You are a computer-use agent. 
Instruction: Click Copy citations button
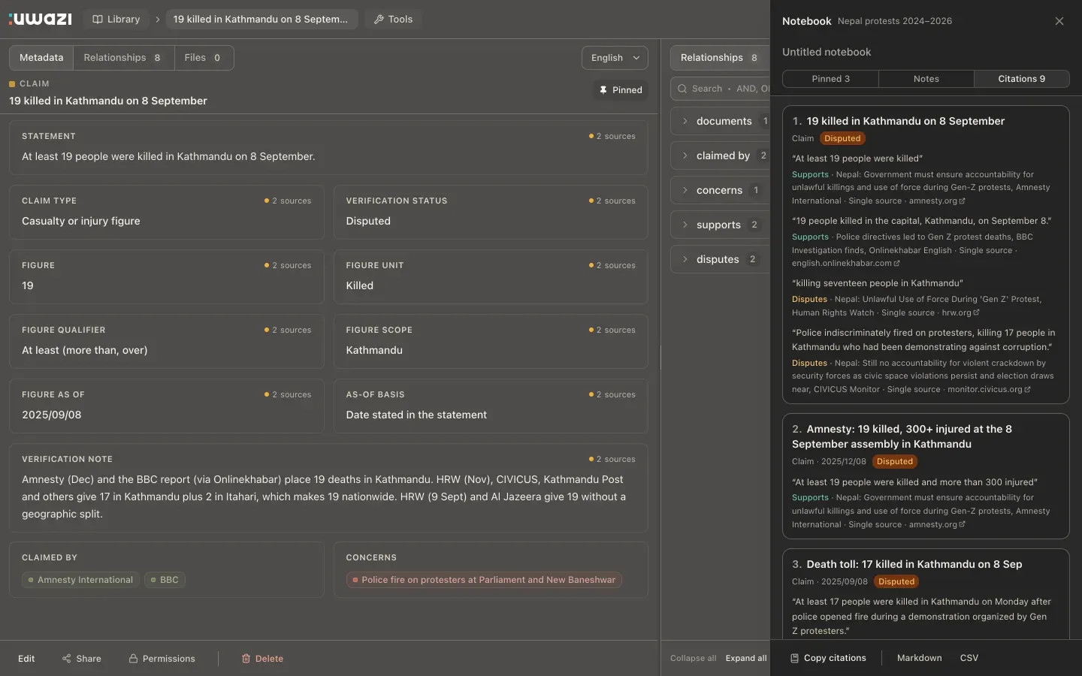coord(828,658)
